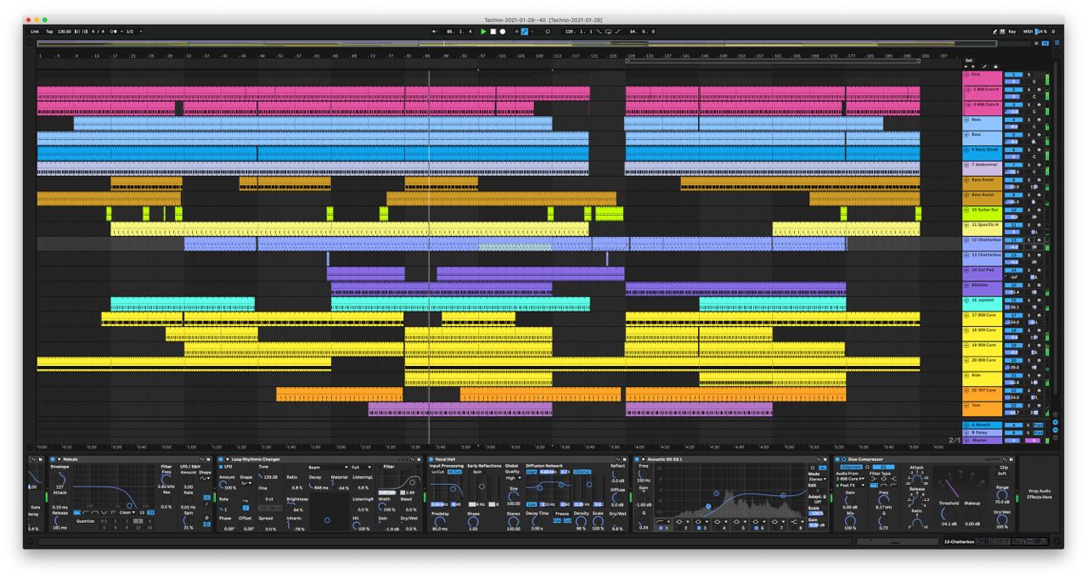Screen dimensions: 1087x579
Task: Fold the Nebulo device with its triangle
Action: (x=59, y=458)
